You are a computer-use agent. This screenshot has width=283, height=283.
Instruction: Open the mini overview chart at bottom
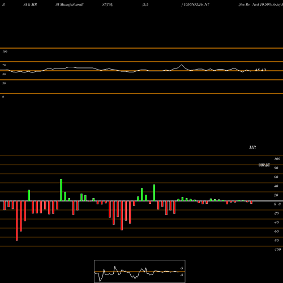pyautogui.click(x=140, y=271)
